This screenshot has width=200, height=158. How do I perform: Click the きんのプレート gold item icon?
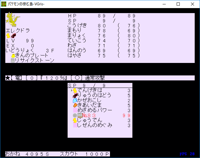[13, 56]
